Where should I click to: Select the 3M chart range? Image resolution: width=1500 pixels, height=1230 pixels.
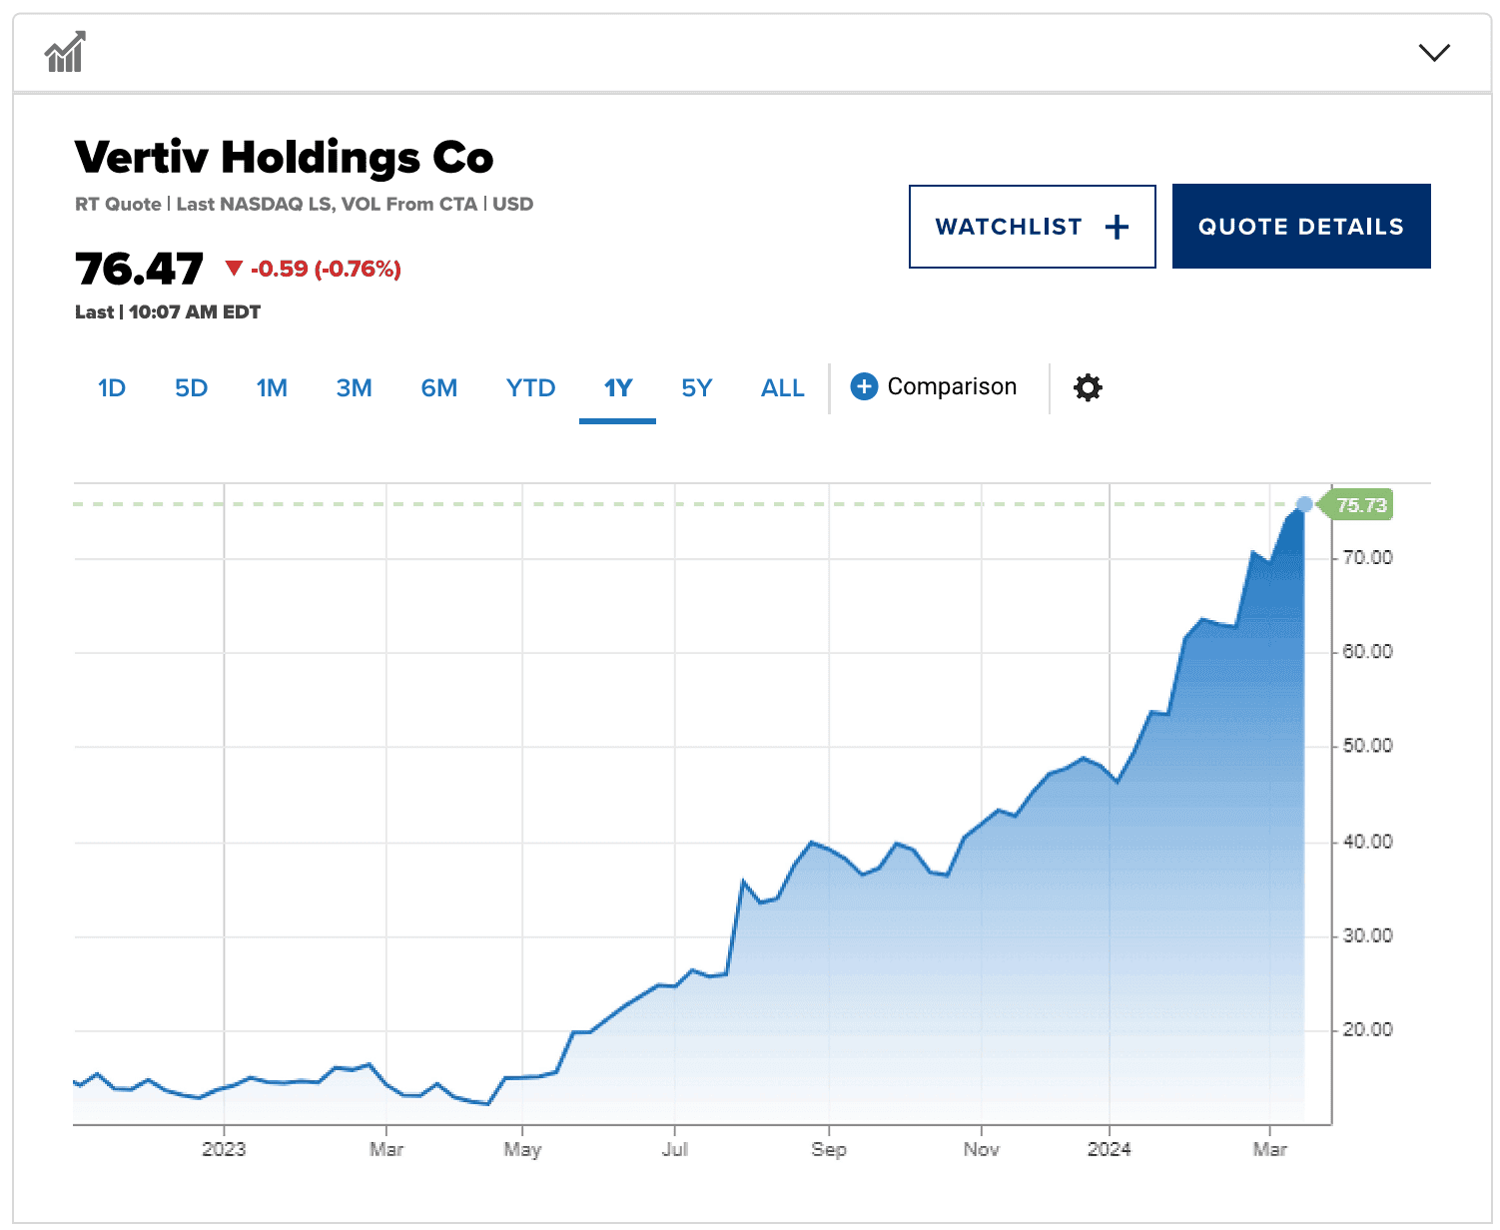(x=354, y=387)
